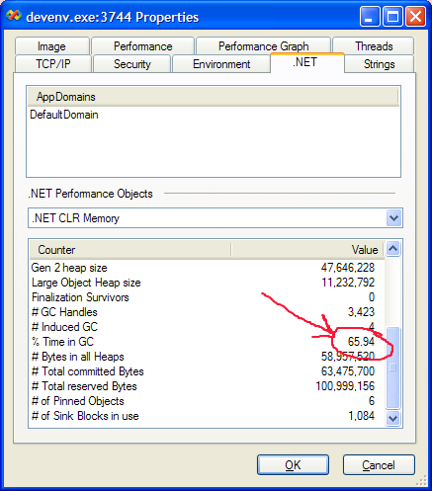The image size is (432, 491).
Task: Open the .NET CLR Memory dropdown
Action: 394,218
